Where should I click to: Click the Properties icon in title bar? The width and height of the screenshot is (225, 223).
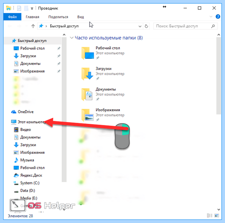click(x=19, y=8)
